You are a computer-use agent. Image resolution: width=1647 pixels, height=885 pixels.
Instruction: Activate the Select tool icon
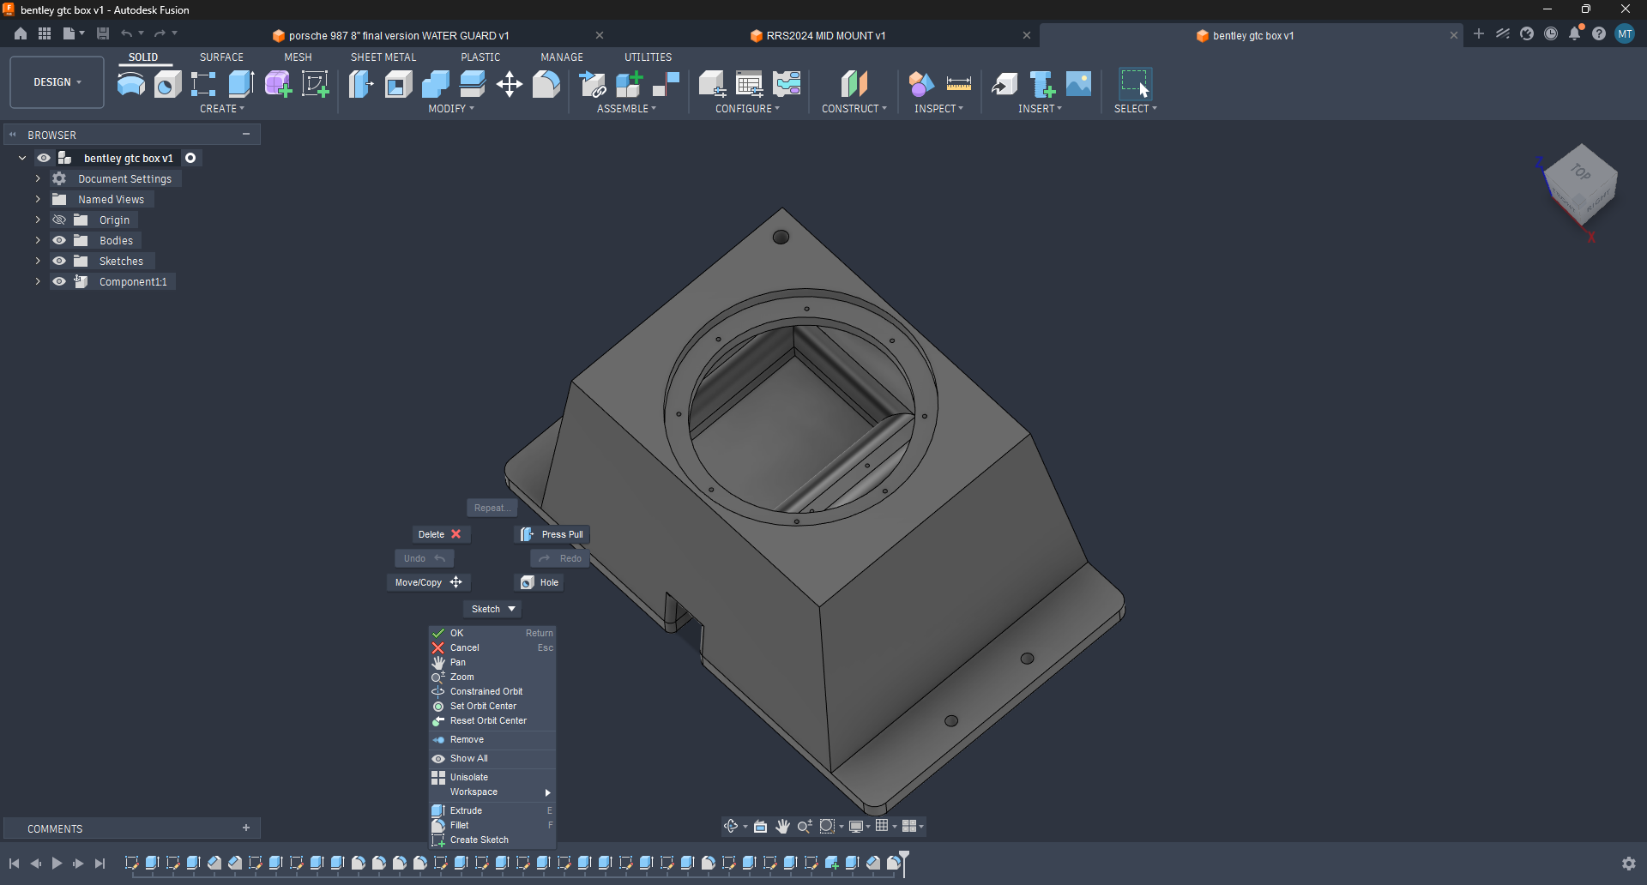1135,84
